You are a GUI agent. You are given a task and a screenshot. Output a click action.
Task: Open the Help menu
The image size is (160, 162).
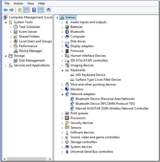click(x=42, y=3)
